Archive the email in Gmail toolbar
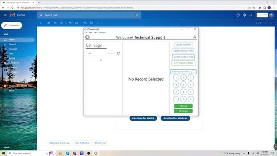277x156 pixels. pyautogui.click(x=49, y=23)
